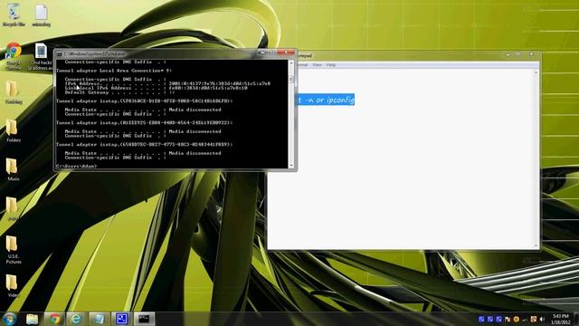The height and width of the screenshot is (326, 579).
Task: Select the Folders folder on the desktop
Action: pyautogui.click(x=14, y=130)
